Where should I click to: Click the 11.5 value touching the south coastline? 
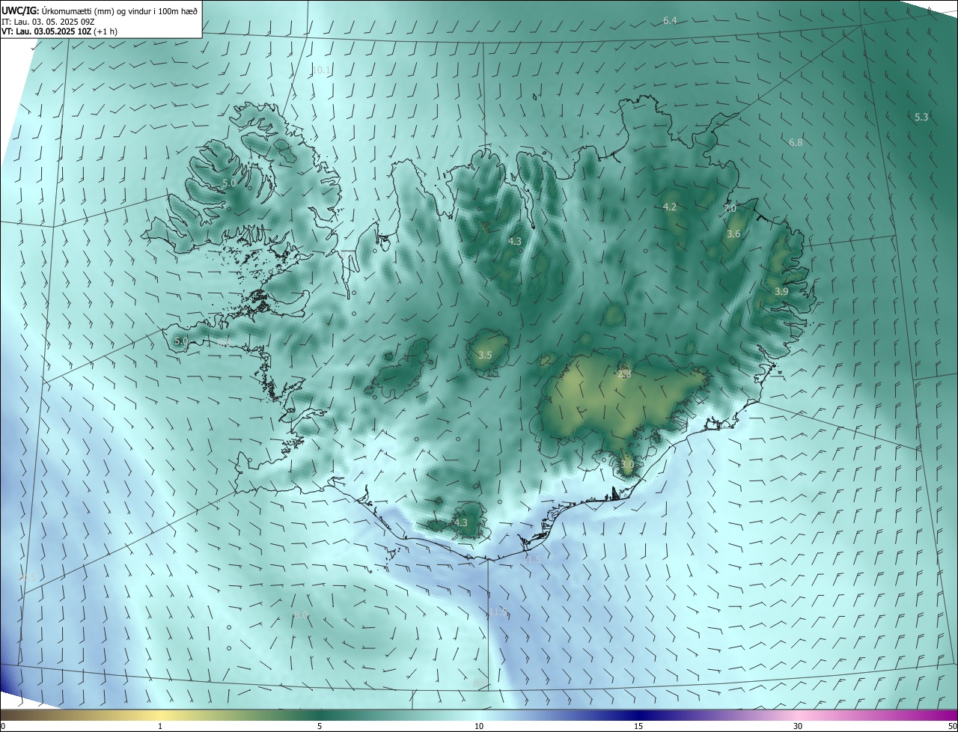coord(531,559)
